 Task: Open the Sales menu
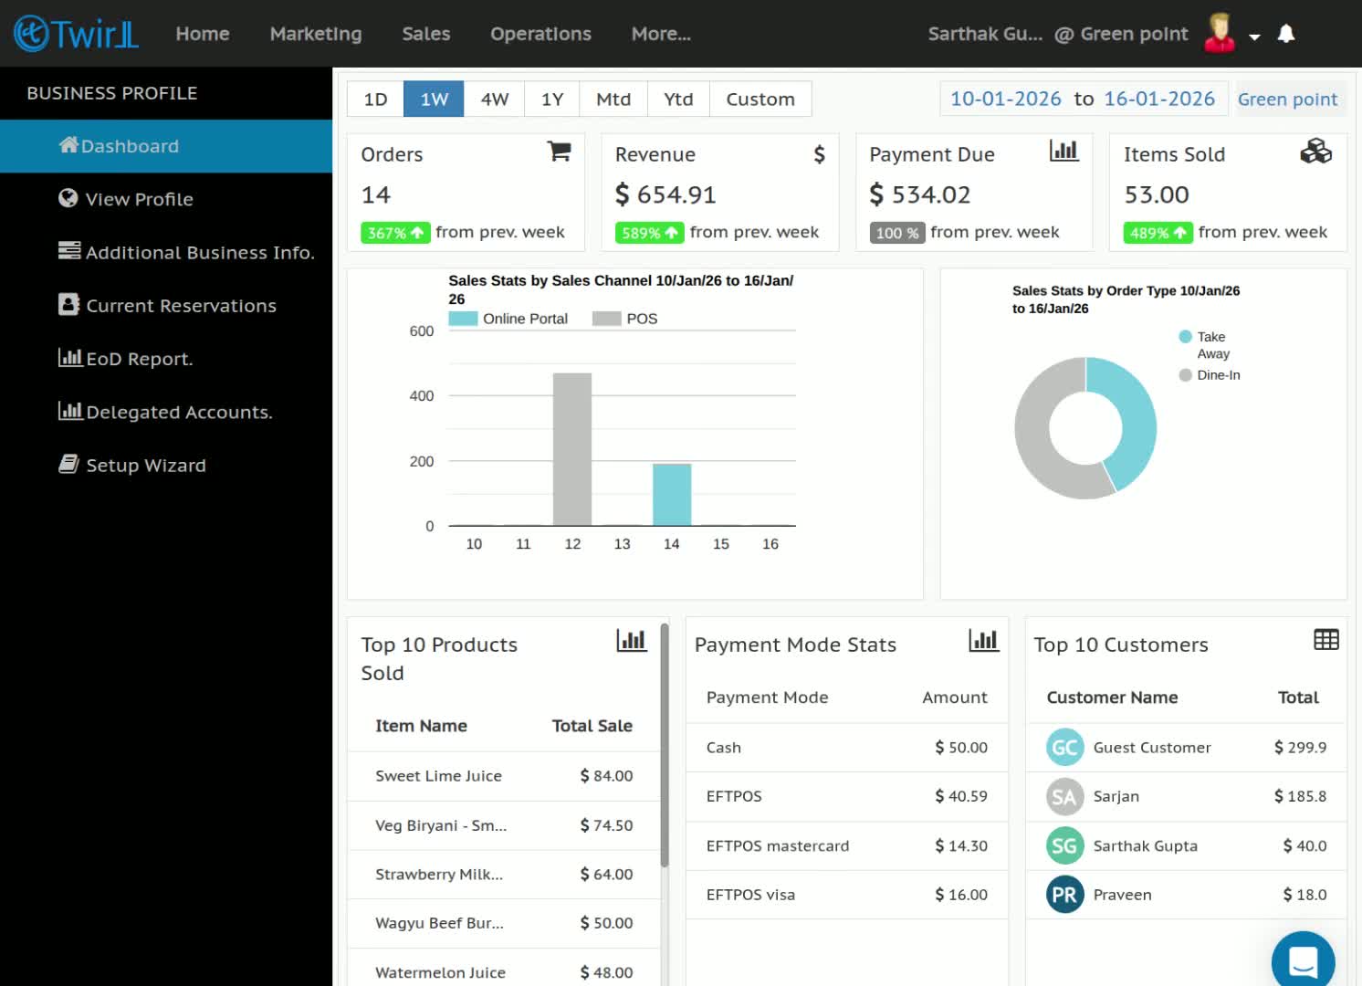click(x=426, y=34)
